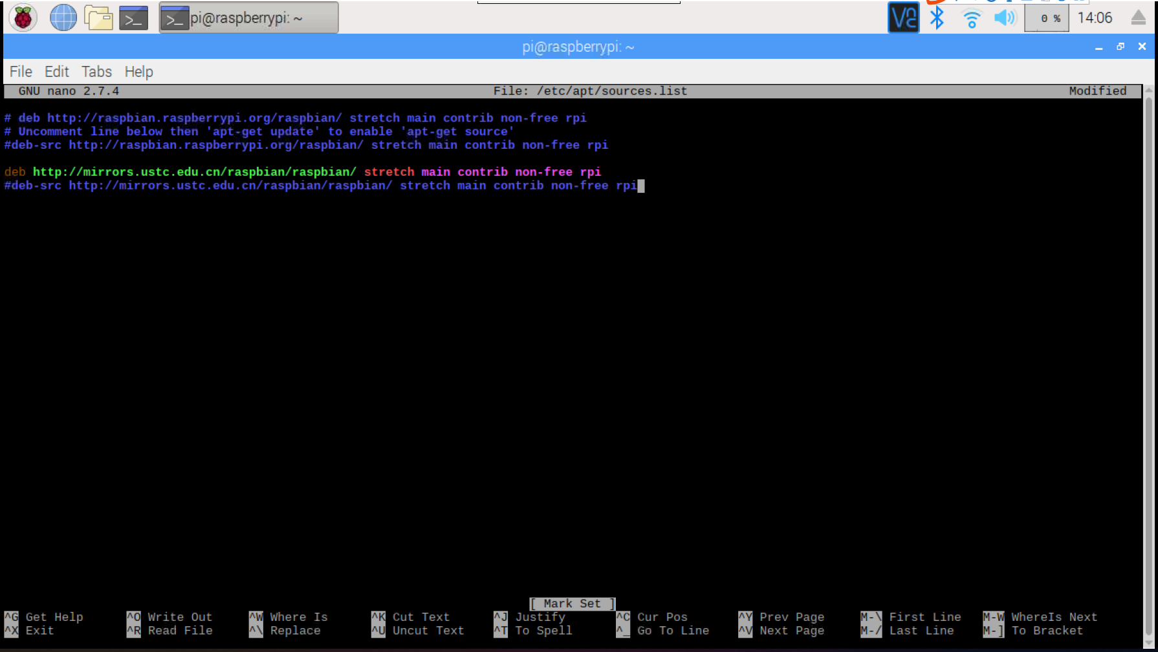Click the 'GNU nano 2.7.4' version text
Viewport: 1158px width, 652px height.
click(69, 91)
